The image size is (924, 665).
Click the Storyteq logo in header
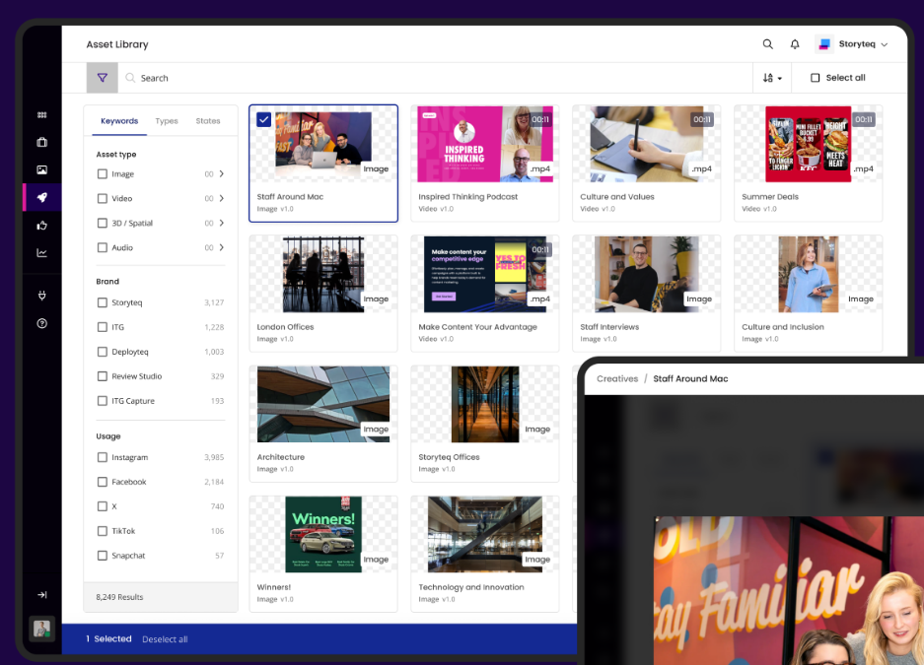point(824,44)
